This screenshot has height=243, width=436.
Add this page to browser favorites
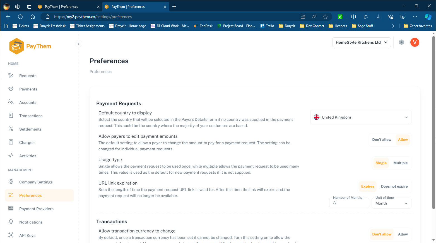pos(325,17)
